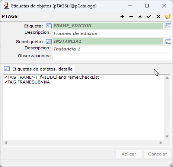Open lookup search icon beside Subetiqueta

[49, 42]
